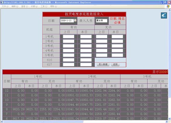Click the vertical scrollbar down arrow
This screenshot has height=123, width=171.
169,119
